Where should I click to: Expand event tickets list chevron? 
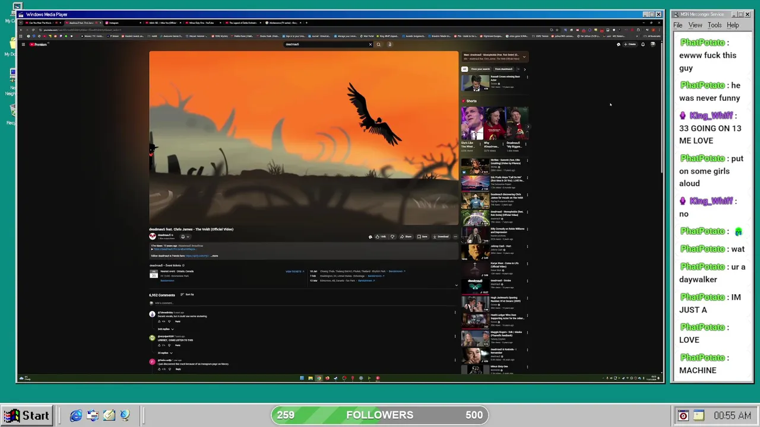pyautogui.click(x=456, y=285)
